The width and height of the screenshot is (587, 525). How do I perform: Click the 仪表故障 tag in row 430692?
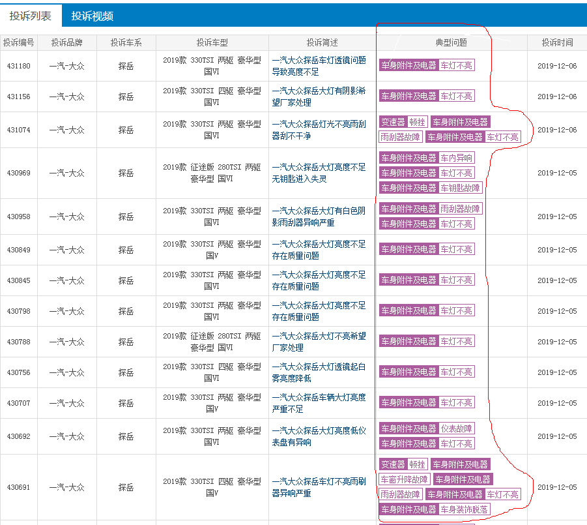coord(456,428)
